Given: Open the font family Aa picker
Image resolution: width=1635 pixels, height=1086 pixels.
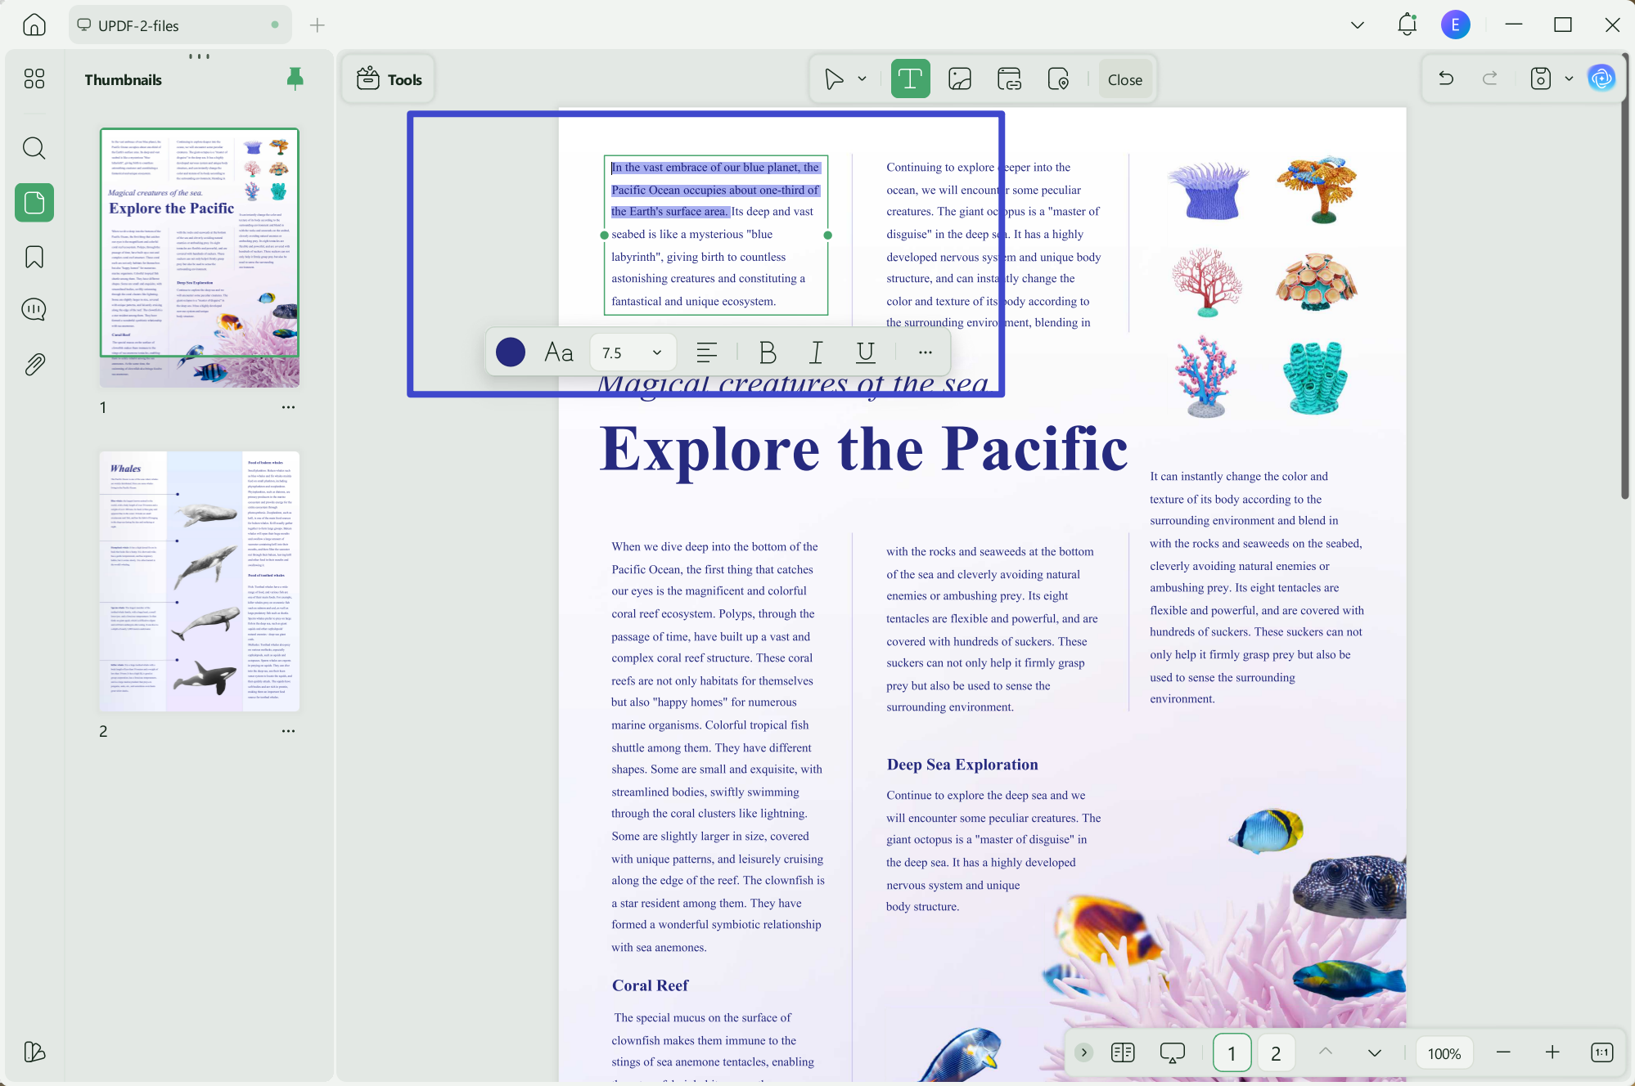Looking at the screenshot, I should coord(559,352).
